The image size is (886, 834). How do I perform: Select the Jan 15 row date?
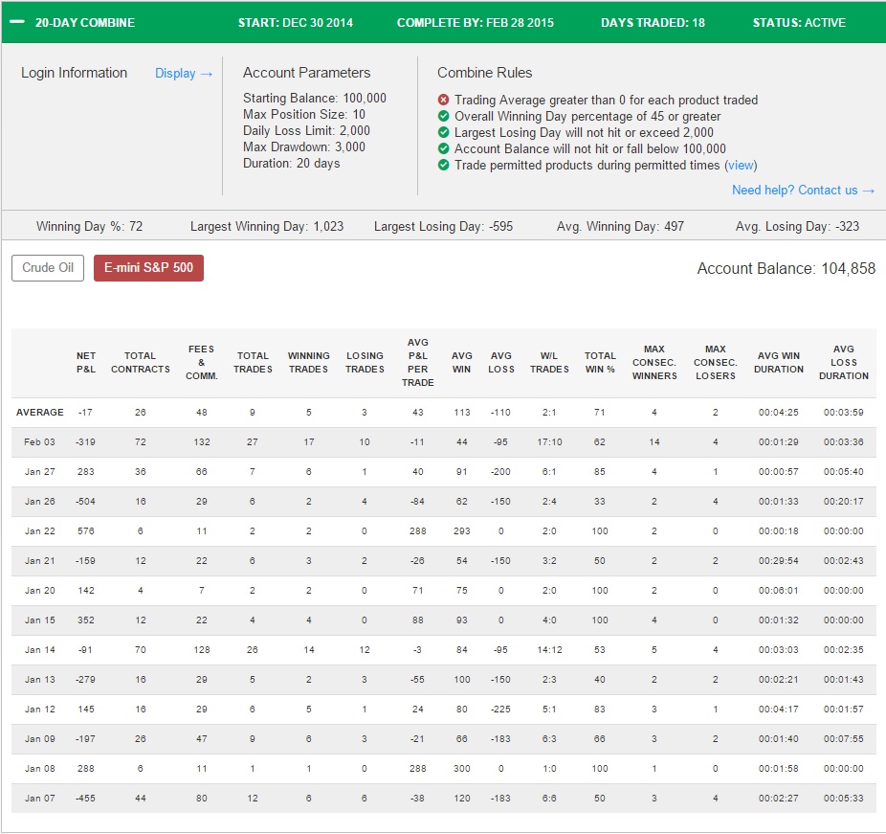tap(39, 620)
